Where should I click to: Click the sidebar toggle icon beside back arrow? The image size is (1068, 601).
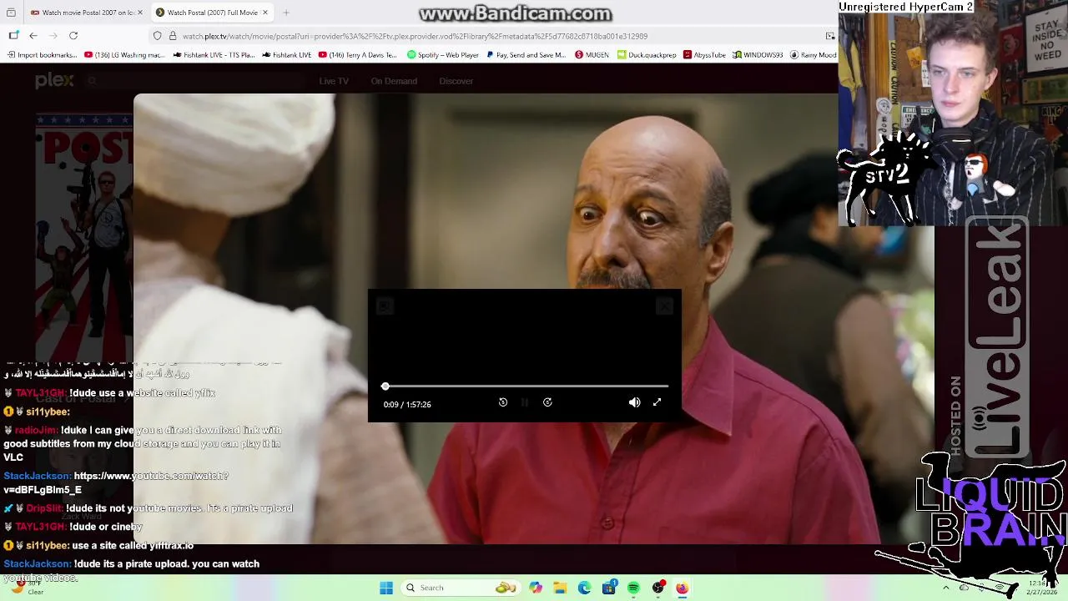(13, 36)
